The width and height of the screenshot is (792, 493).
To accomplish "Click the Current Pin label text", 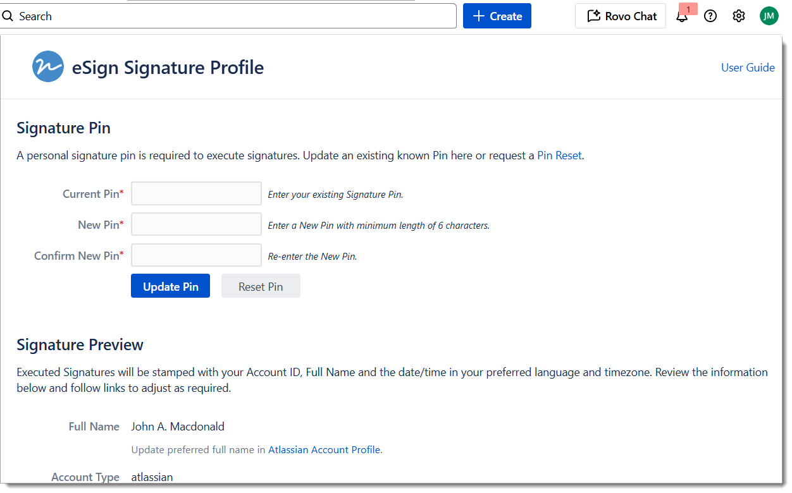I will click(x=90, y=194).
